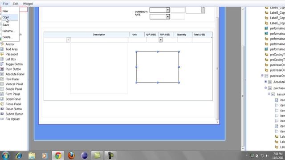Click the lower rate text field
This screenshot has height=160, width=285.
(178, 16)
